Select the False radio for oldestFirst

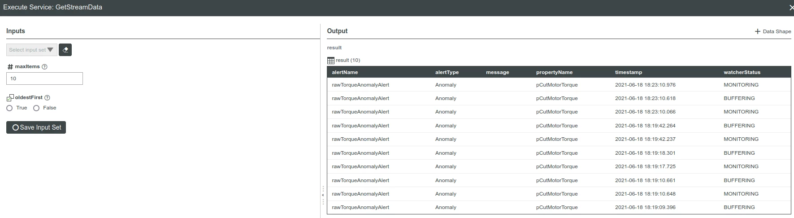point(36,108)
